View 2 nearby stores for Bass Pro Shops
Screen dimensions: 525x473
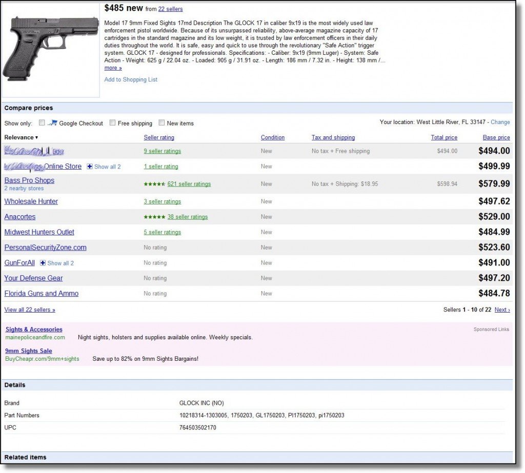[x=24, y=188]
